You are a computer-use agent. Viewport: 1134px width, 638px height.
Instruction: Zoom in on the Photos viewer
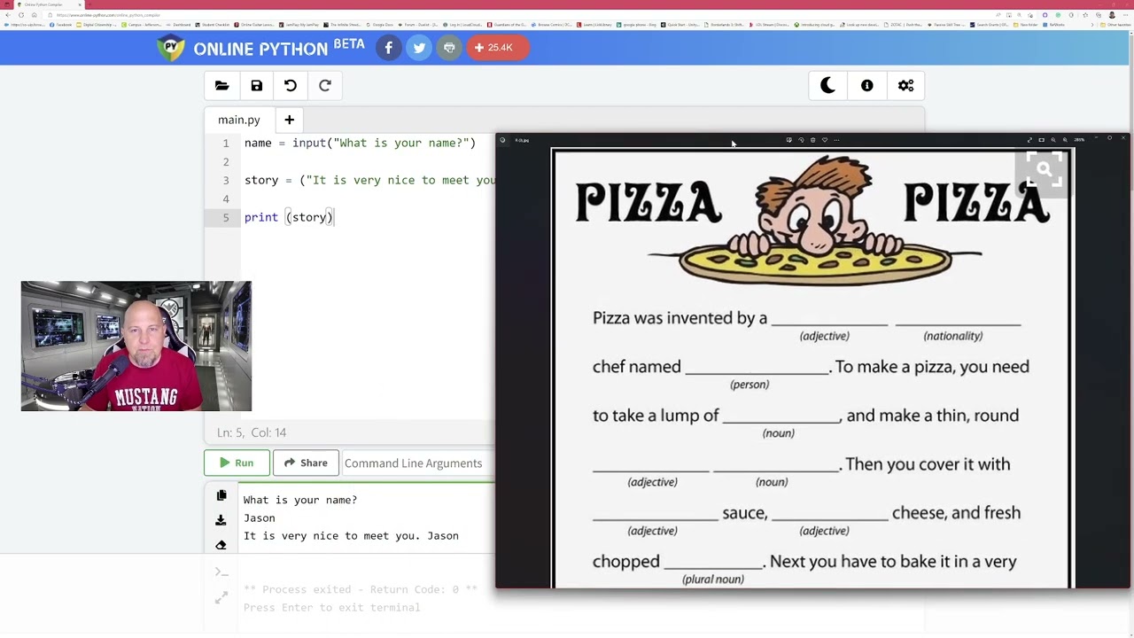(1065, 140)
